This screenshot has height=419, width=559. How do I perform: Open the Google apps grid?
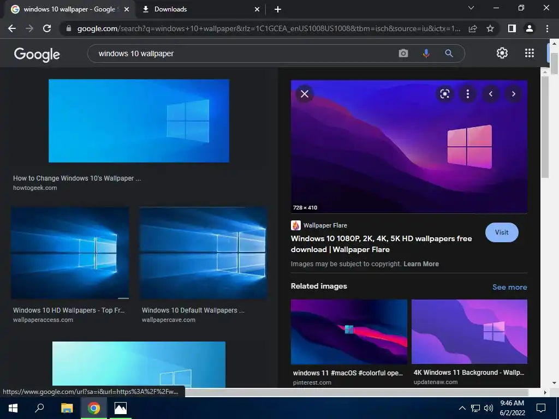pyautogui.click(x=530, y=53)
